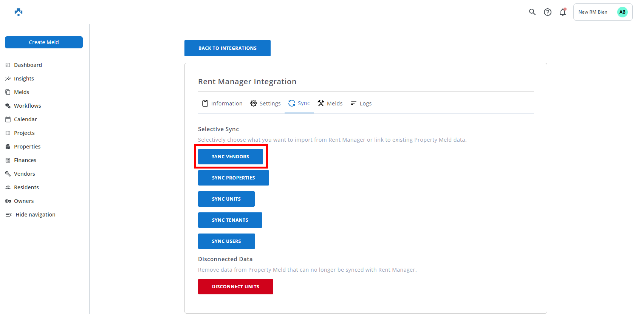This screenshot has width=638, height=314.
Task: Open the New RM Bien account menu
Action: coord(593,12)
